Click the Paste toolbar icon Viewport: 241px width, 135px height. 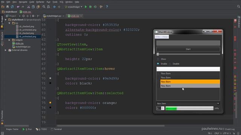tap(38, 7)
